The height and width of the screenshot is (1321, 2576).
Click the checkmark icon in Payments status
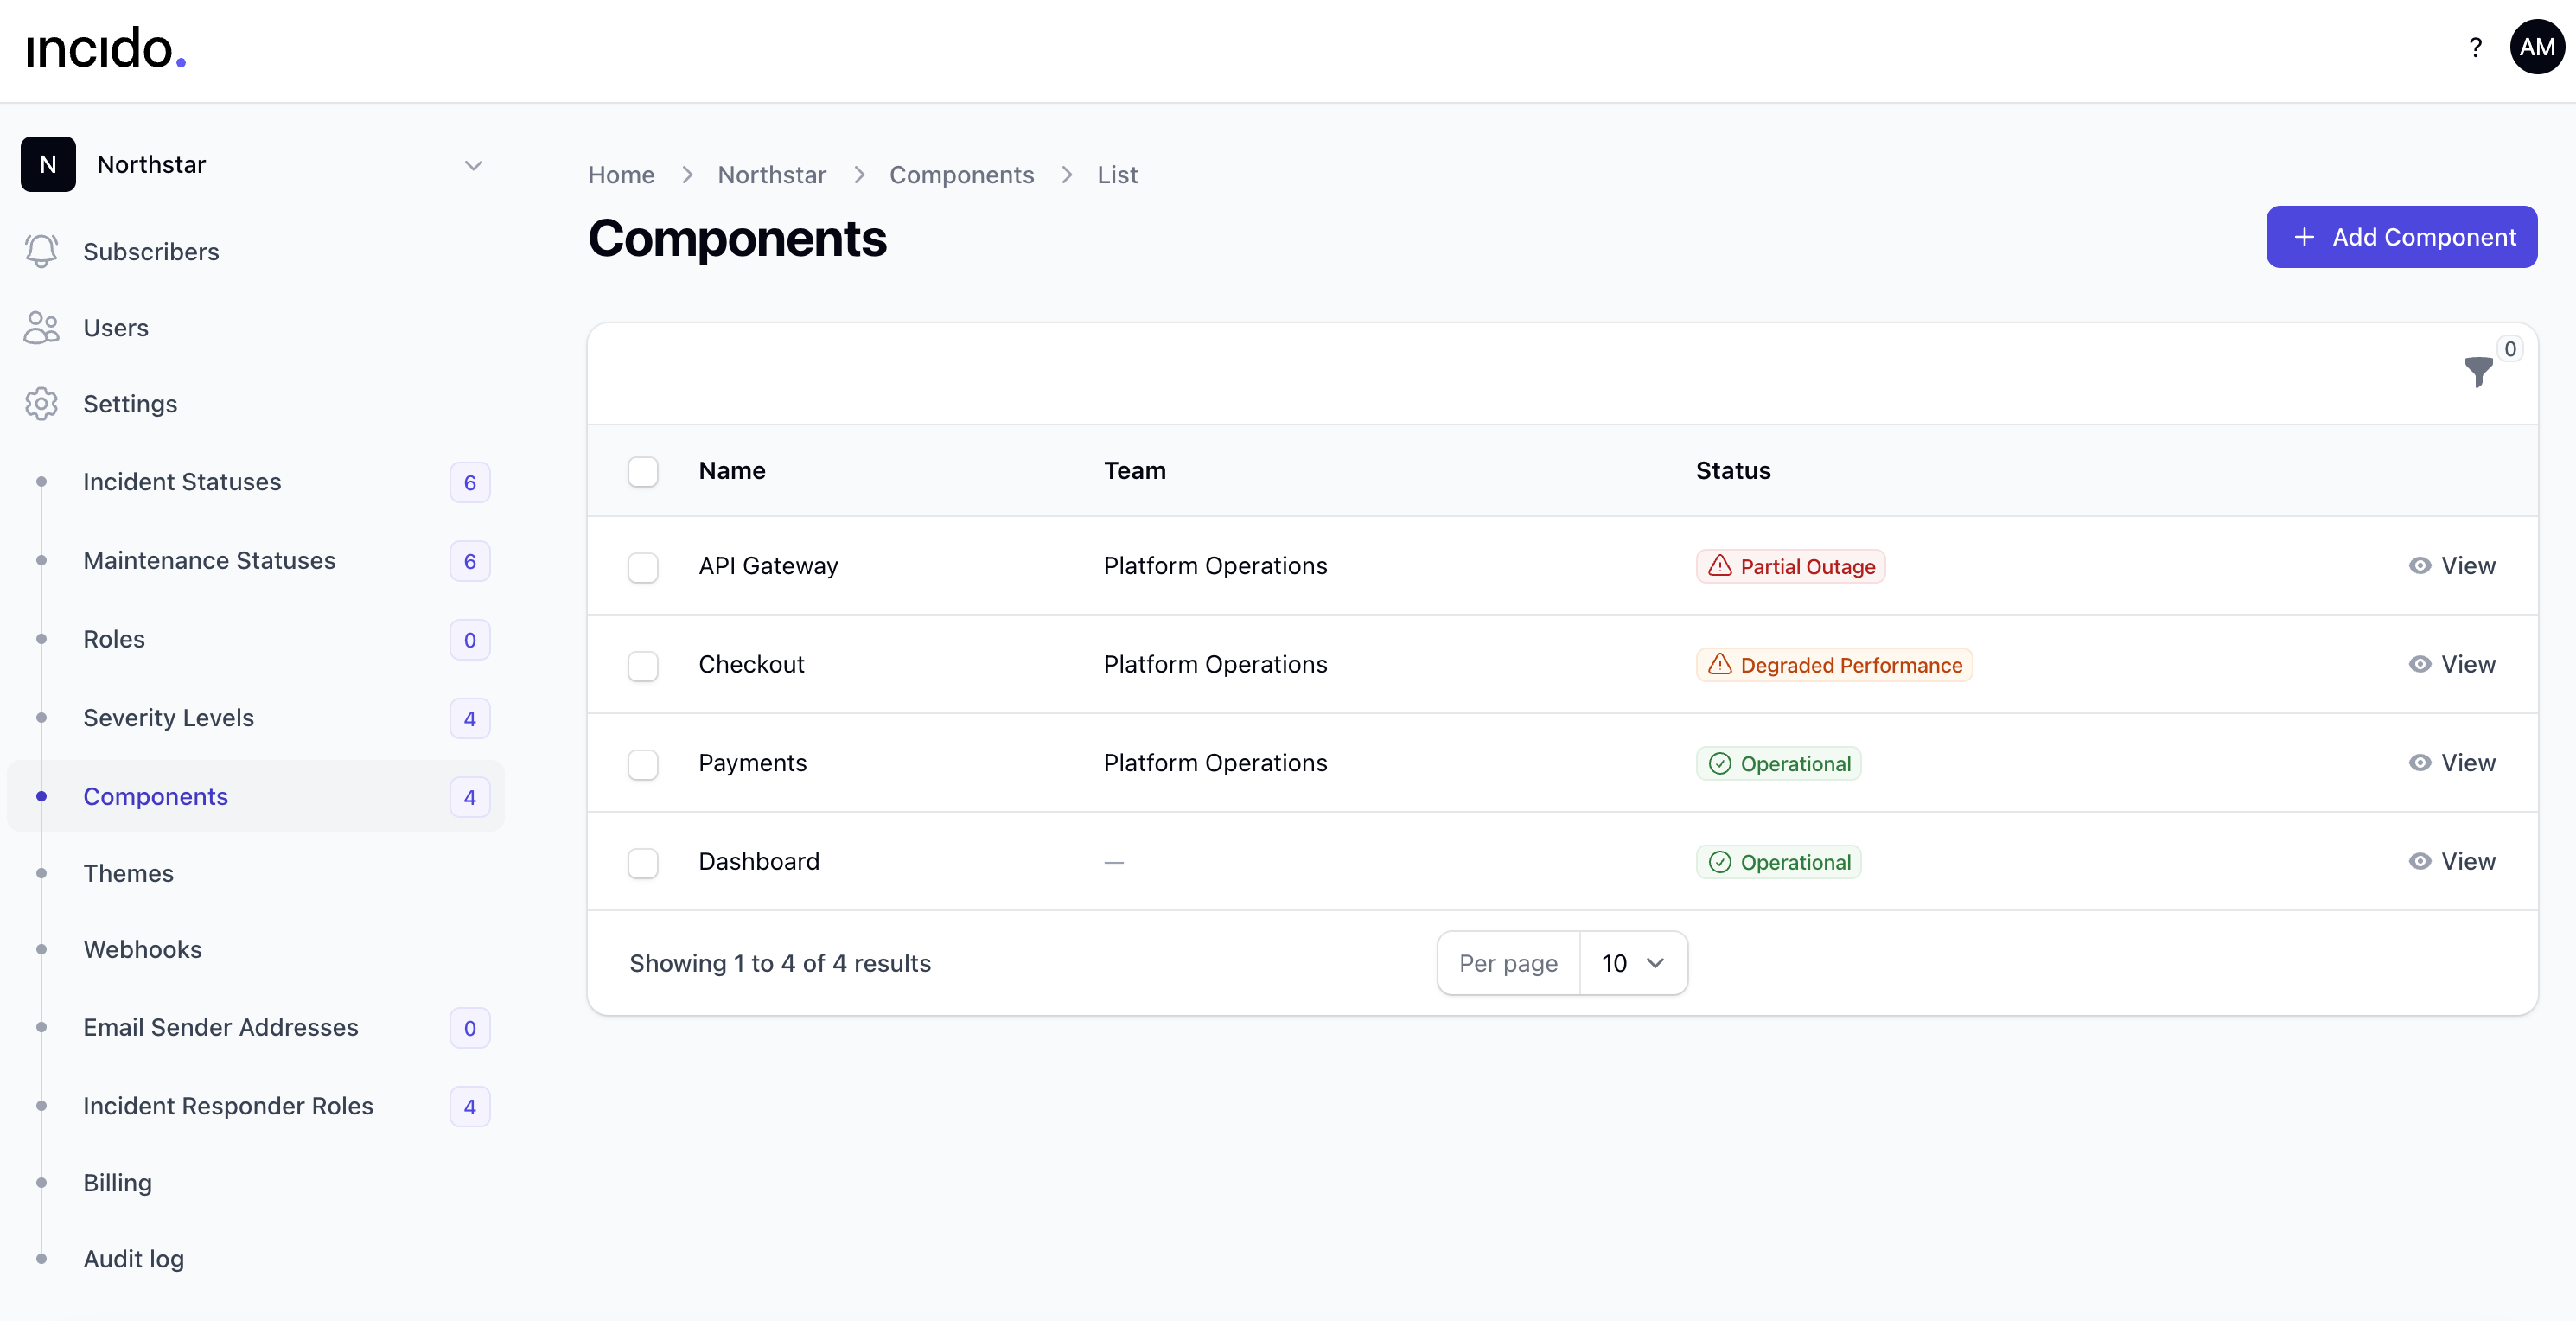click(x=1719, y=763)
